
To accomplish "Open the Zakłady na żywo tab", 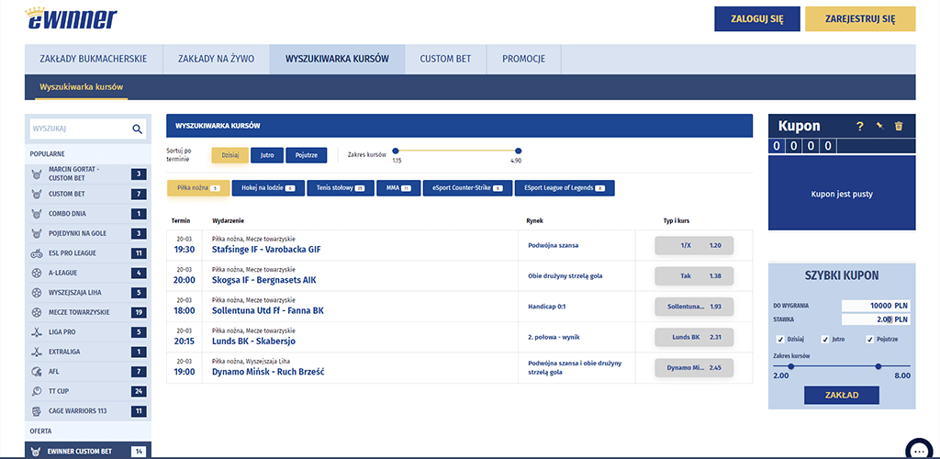I will pos(209,59).
